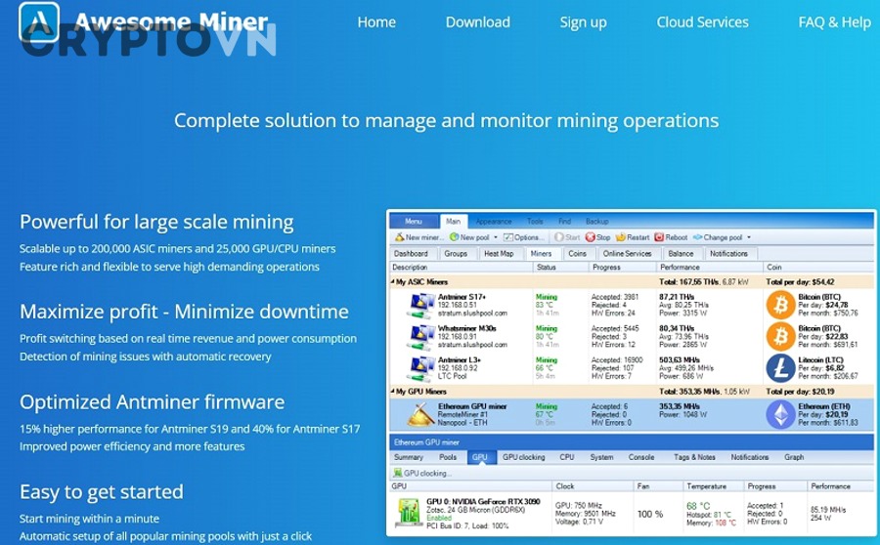Click the Ethereum coin icon

[x=780, y=414]
